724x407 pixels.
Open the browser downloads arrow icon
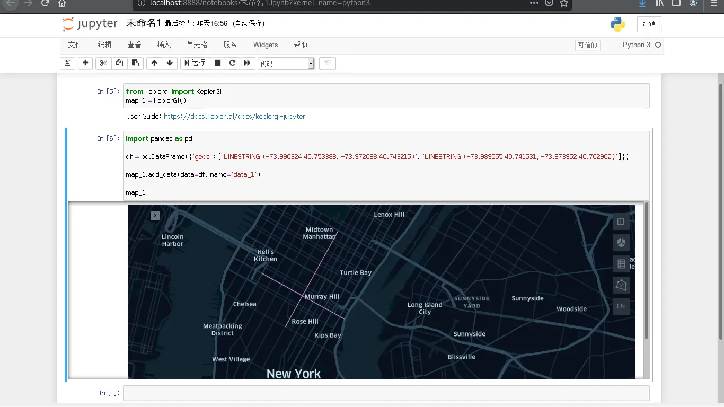pyautogui.click(x=642, y=3)
